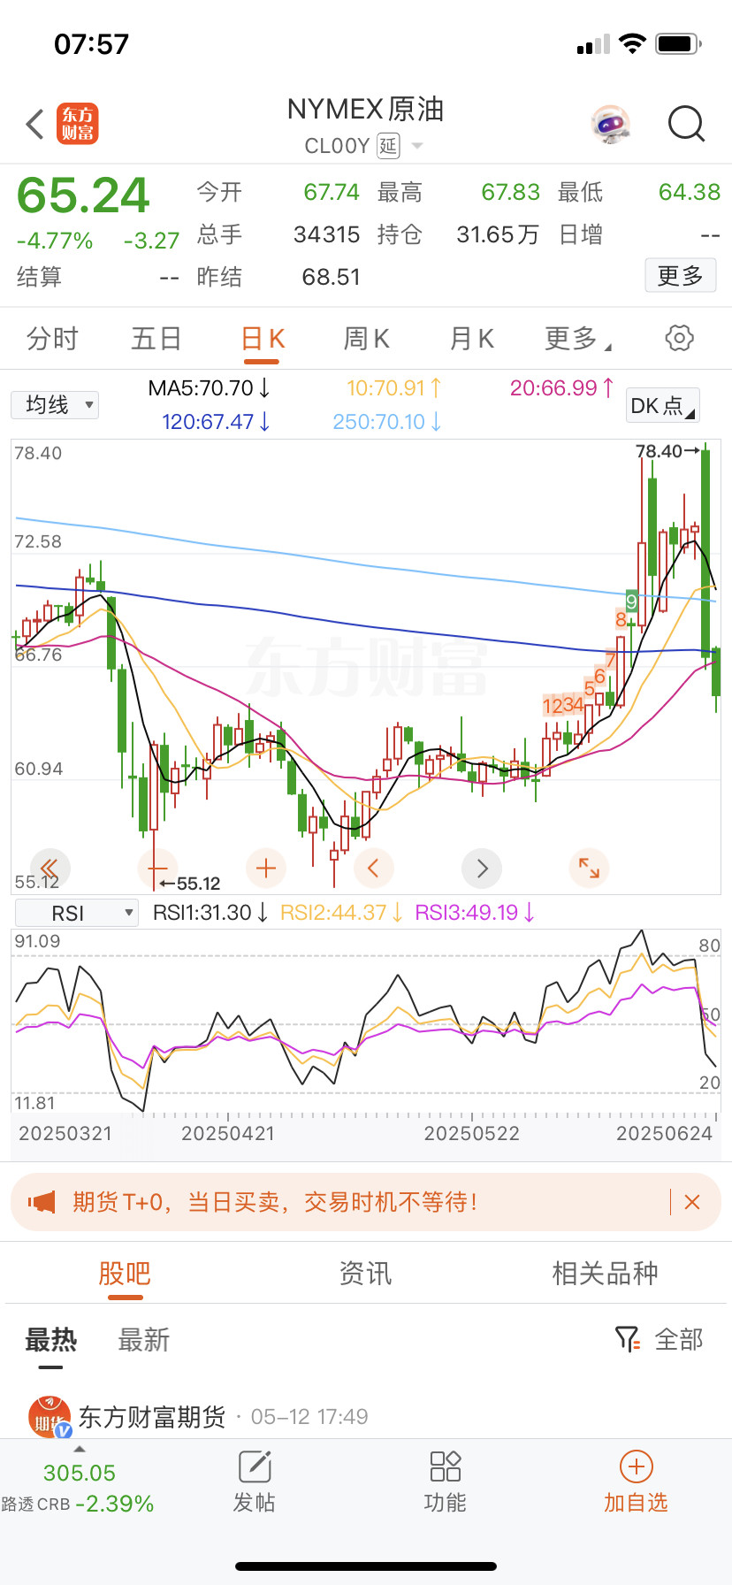Expand the bottom index ticker arrow
This screenshot has height=1585, width=732.
80,1449
